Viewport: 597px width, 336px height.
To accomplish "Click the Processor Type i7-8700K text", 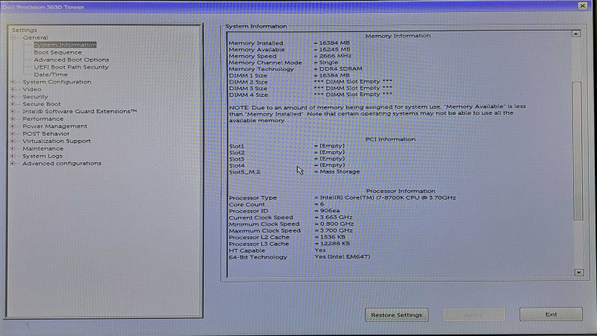I will coord(387,197).
